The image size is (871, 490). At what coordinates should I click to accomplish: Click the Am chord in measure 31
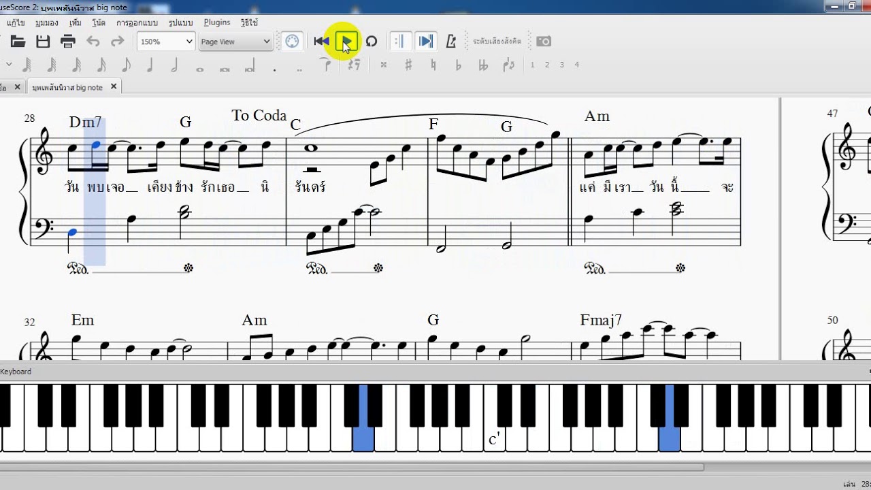point(597,116)
